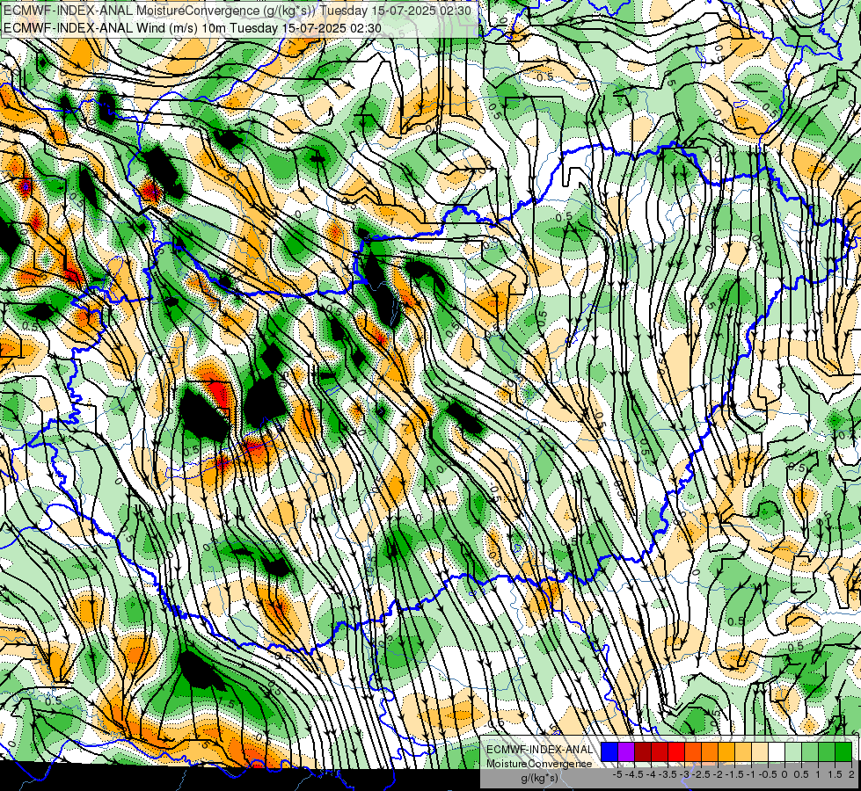This screenshot has height=791, width=861.
Task: Select the pale peach swatch beside white
Action: 760,751
